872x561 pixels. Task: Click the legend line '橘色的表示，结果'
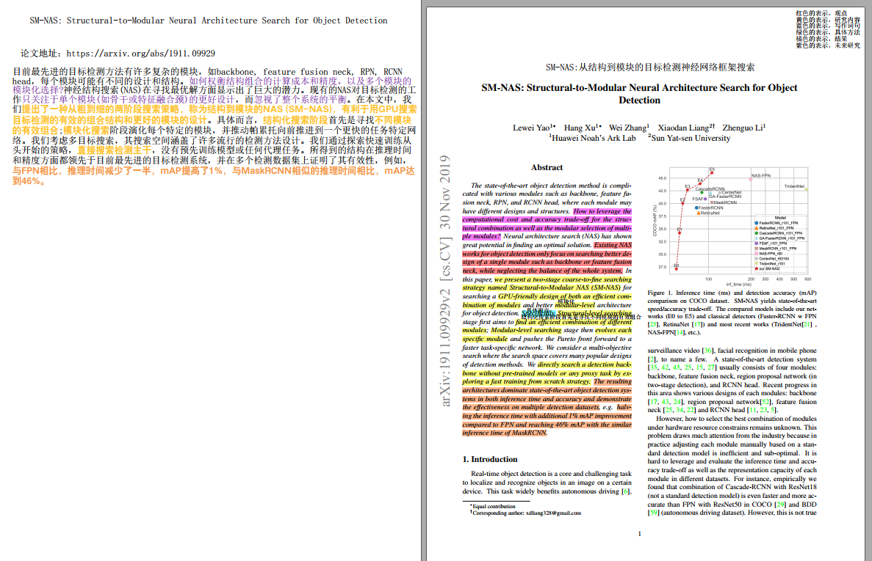click(x=821, y=39)
